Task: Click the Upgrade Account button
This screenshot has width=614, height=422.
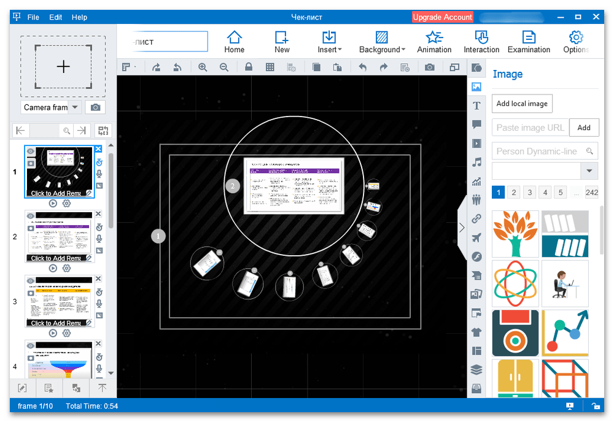Action: (x=442, y=17)
